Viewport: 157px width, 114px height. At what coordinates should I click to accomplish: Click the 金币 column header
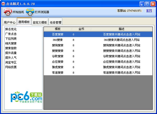pyautogui.click(x=81, y=29)
